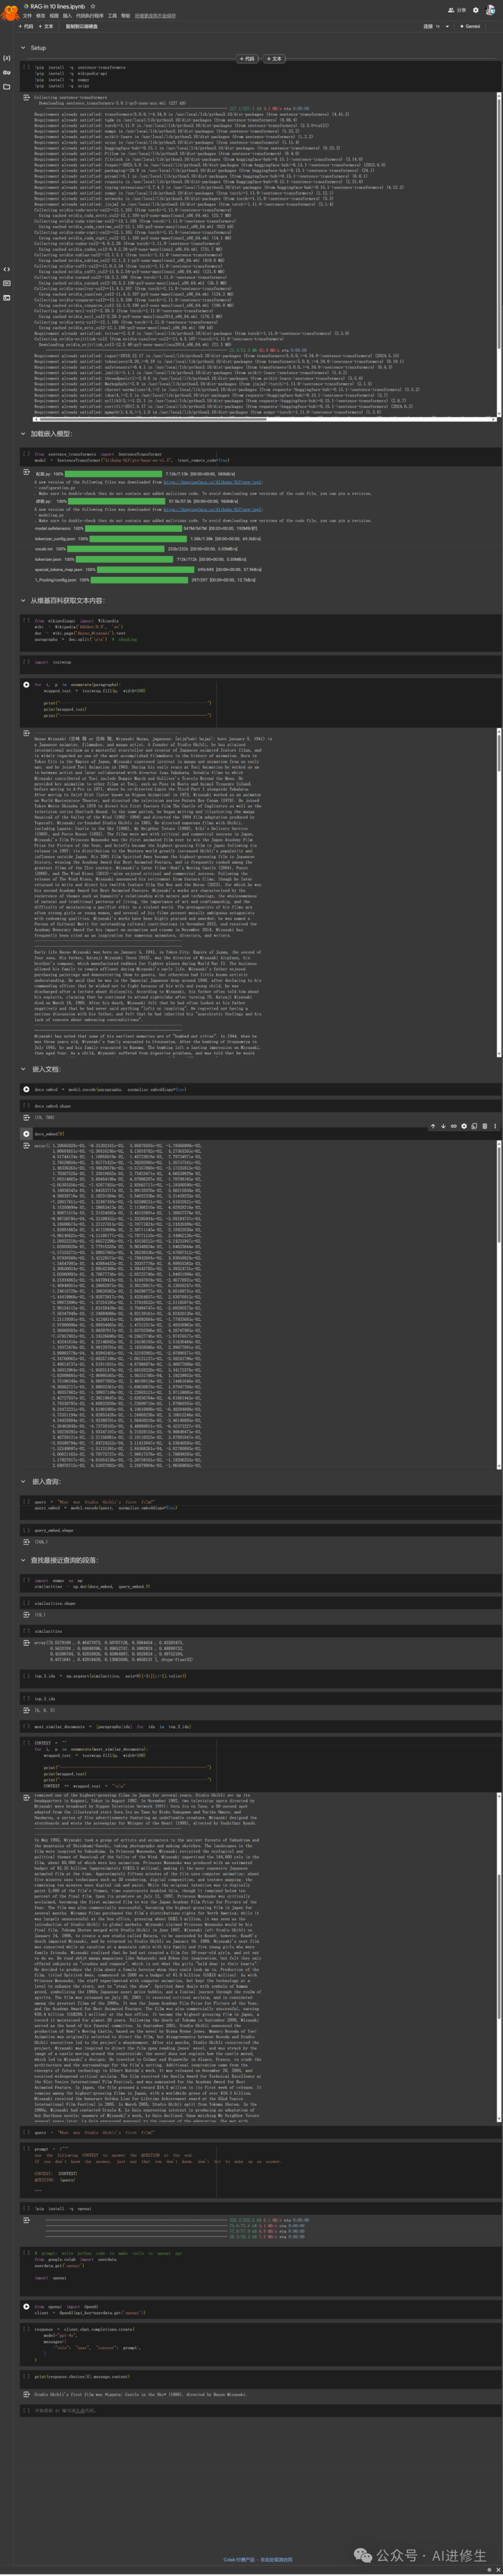The image size is (503, 2576).
Task: Open the 代码执行程序 menu
Action: pos(90,16)
